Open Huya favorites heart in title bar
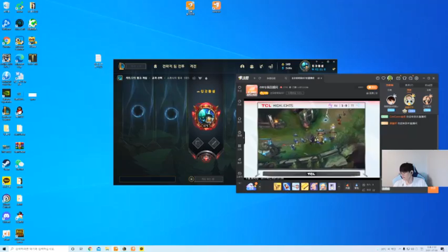The height and width of the screenshot is (252, 448). pyautogui.click(x=384, y=78)
